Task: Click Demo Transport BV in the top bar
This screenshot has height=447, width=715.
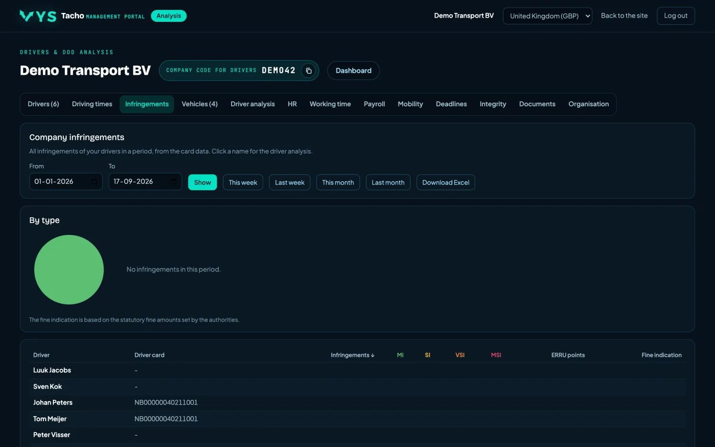Action: pos(464,16)
